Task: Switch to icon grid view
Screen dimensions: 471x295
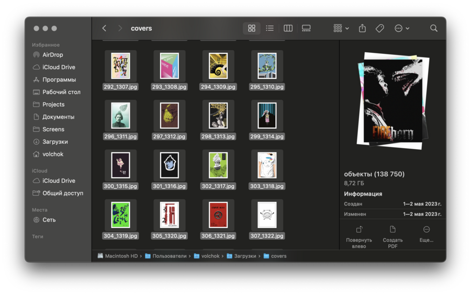Action: click(x=252, y=28)
